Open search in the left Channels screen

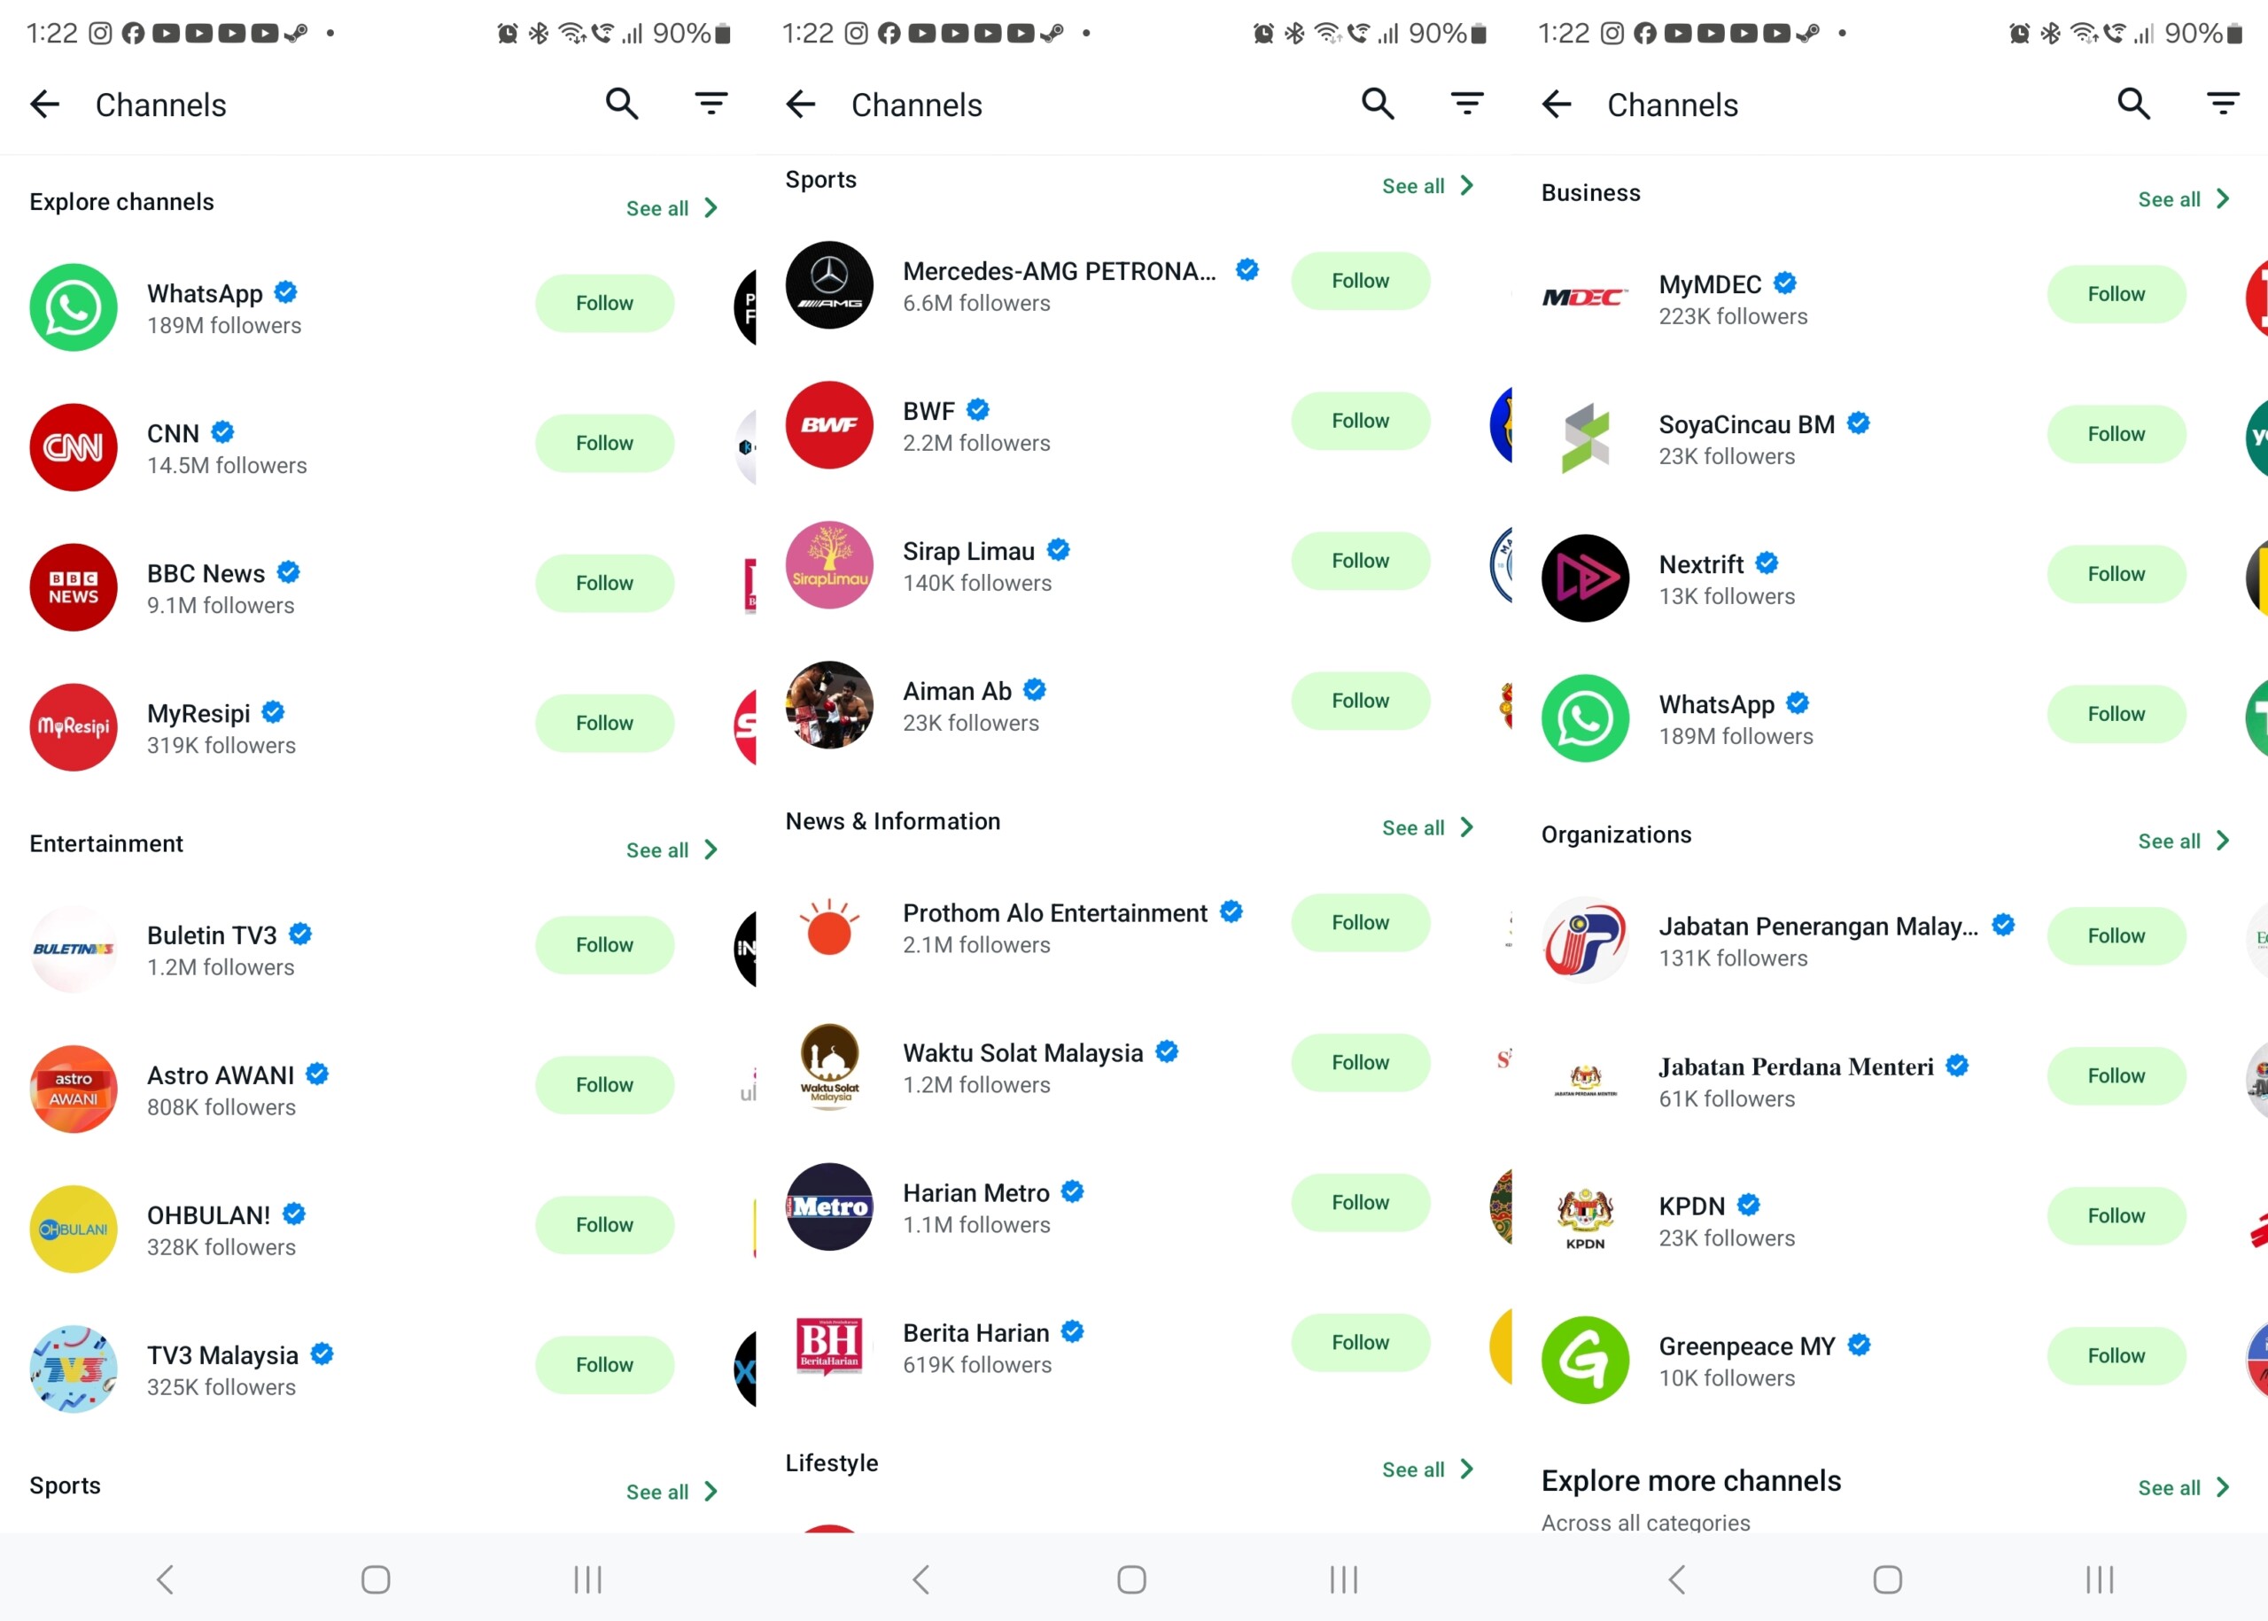(x=622, y=104)
